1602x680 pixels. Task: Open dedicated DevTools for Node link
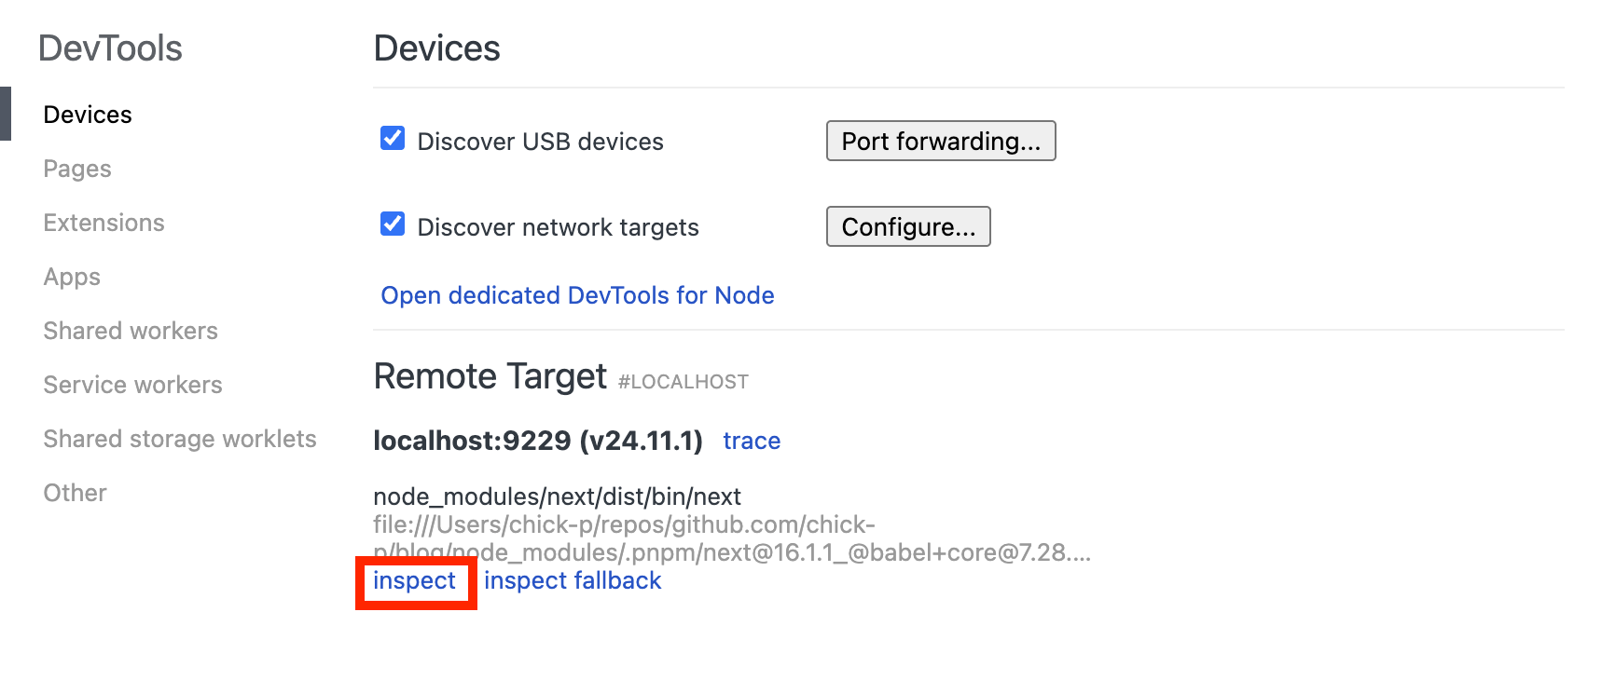(577, 295)
